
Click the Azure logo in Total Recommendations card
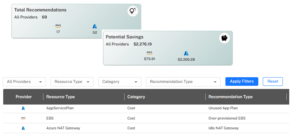(95, 26)
